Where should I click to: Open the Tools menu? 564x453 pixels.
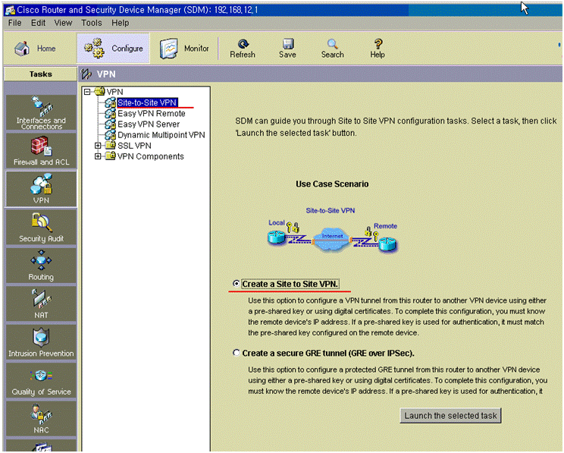point(92,23)
